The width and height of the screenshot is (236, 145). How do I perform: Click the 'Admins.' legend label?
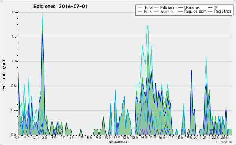168,11
